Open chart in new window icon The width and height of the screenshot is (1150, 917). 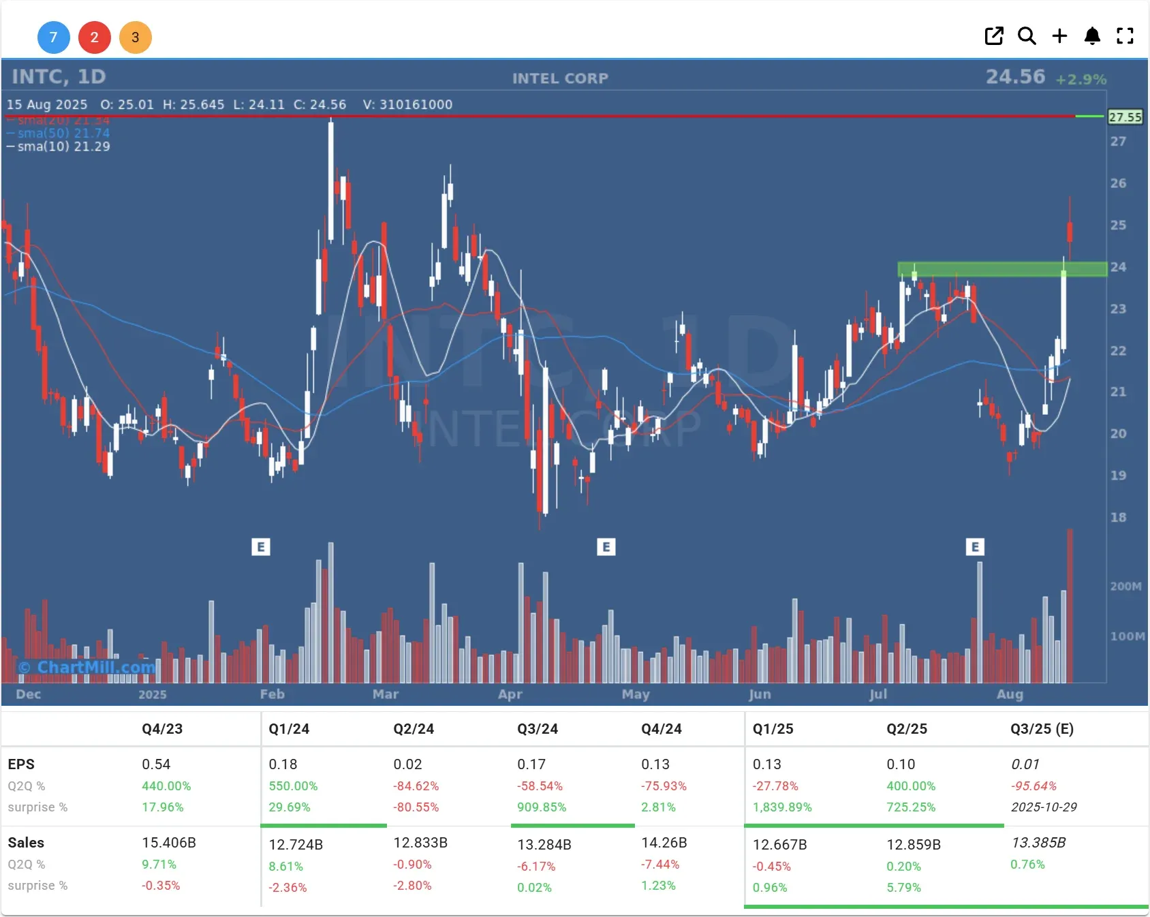click(994, 36)
